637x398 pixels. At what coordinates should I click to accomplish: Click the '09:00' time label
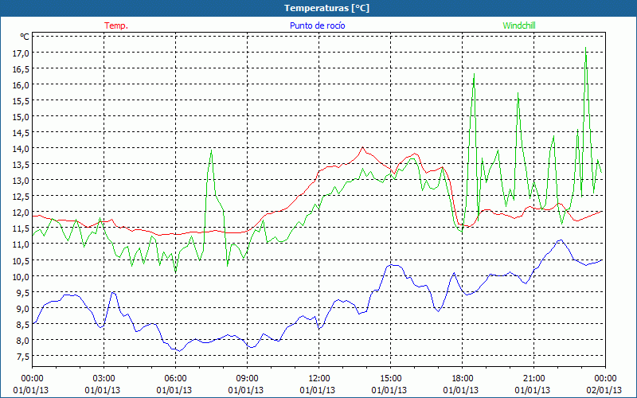[247, 379]
